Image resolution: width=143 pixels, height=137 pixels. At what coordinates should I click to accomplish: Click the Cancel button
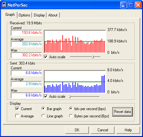pyautogui.click(x=103, y=130)
